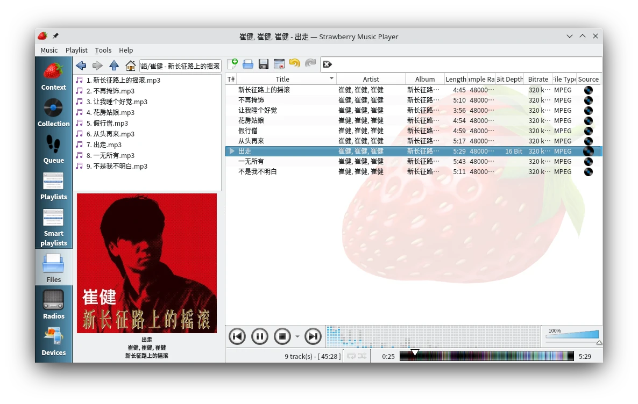
Task: Save the current playlist
Action: pos(264,64)
